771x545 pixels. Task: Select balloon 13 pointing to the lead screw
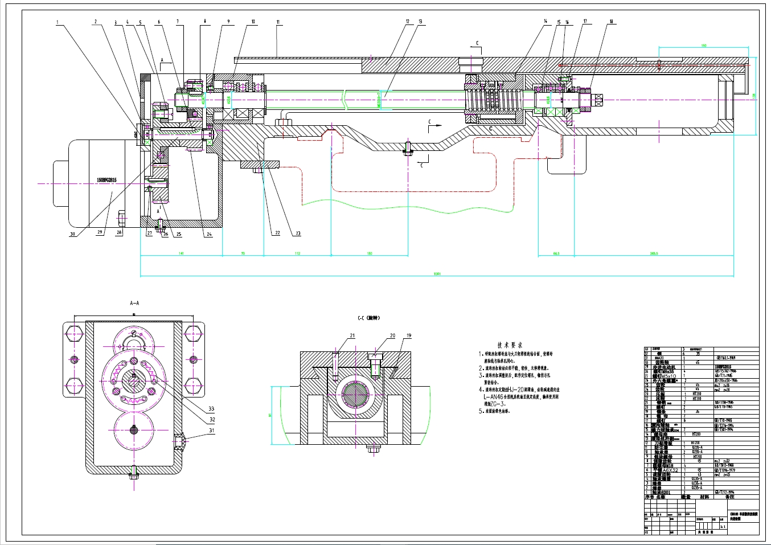(420, 21)
